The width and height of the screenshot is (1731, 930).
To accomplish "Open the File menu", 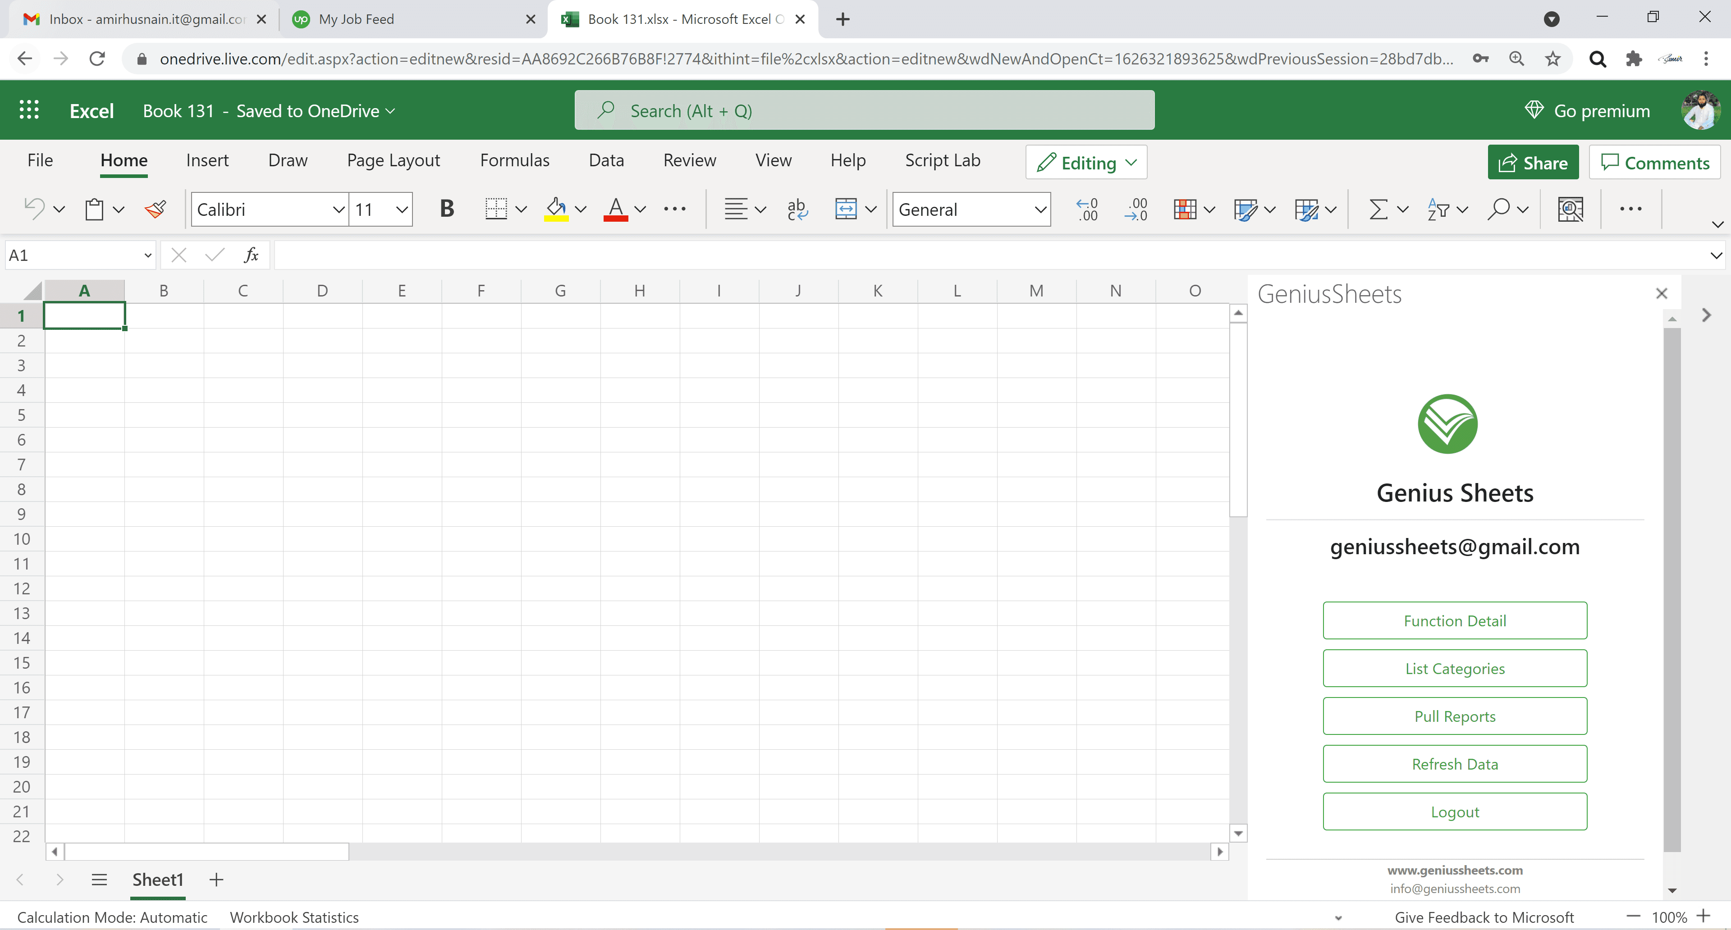I will (40, 160).
